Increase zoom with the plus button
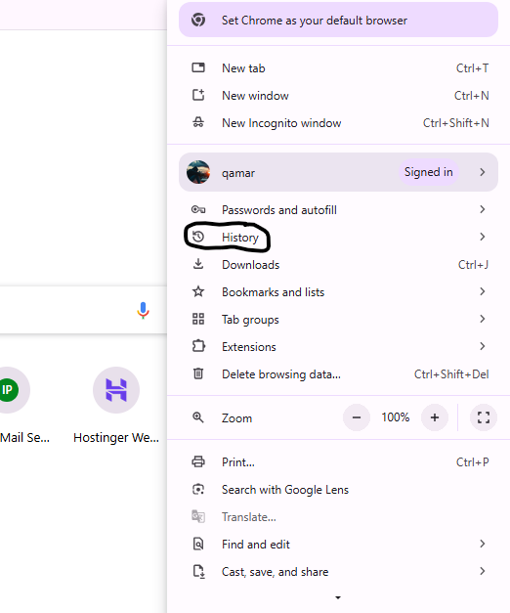Image resolution: width=510 pixels, height=613 pixels. click(435, 417)
